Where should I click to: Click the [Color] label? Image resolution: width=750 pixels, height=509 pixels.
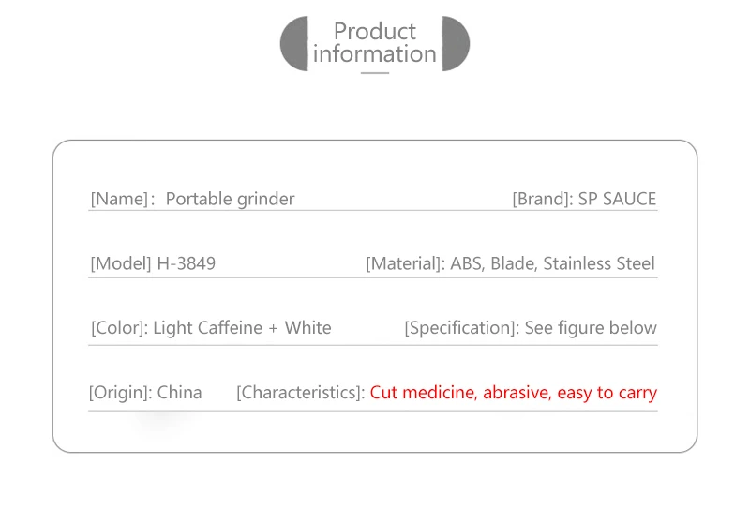pos(120,328)
